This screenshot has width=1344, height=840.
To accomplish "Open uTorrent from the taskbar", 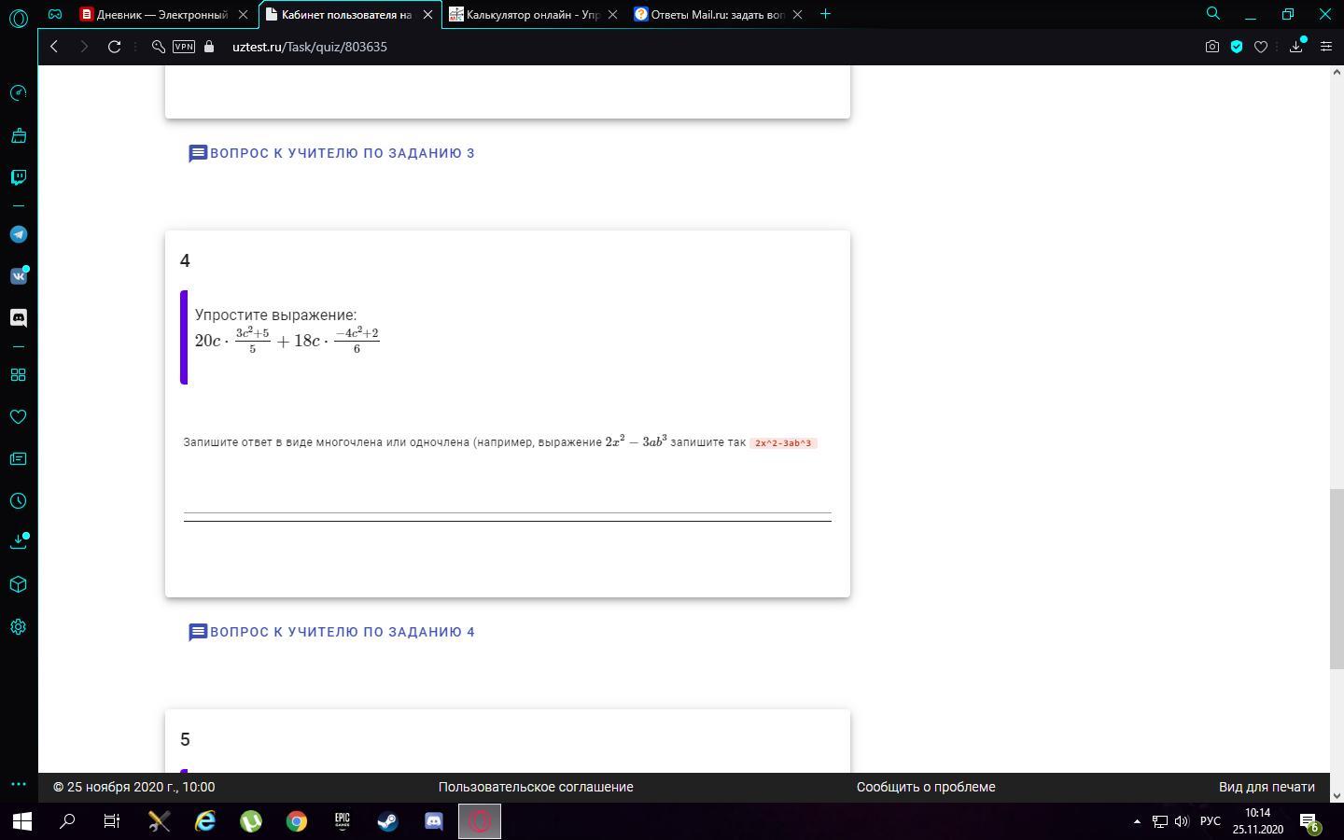I will 251,821.
